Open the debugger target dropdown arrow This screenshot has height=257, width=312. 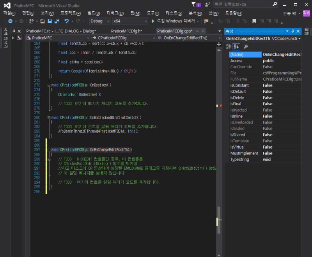pyautogui.click(x=198, y=21)
